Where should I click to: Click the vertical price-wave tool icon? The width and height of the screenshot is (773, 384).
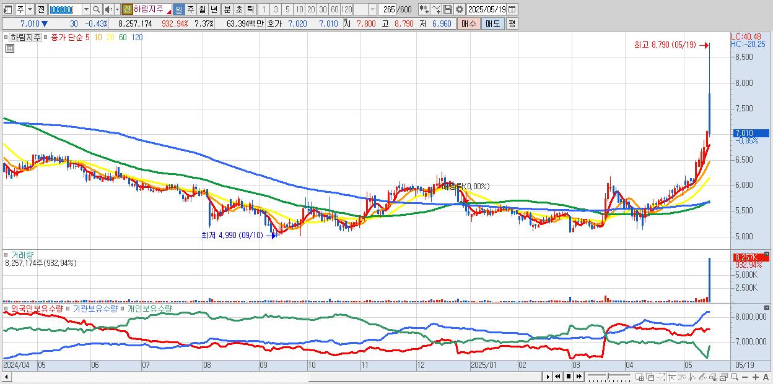(x=692, y=377)
